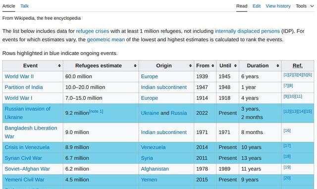Viewport: 317px width, 189px height.
Task: Sort by Origin column sort icon
Action: 190,65
